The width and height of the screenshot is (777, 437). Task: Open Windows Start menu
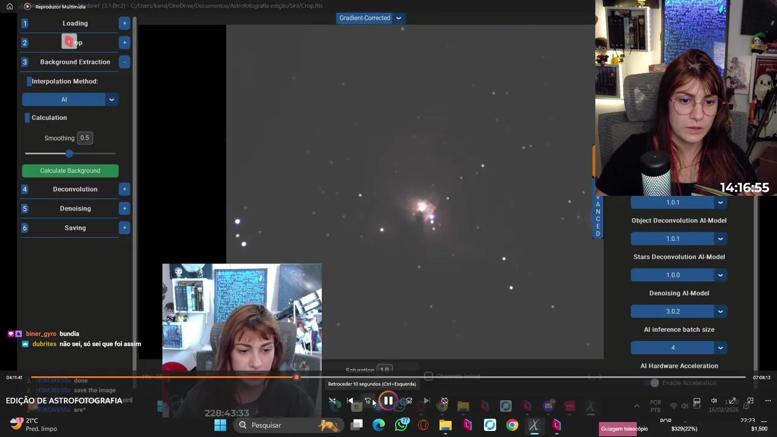220,425
